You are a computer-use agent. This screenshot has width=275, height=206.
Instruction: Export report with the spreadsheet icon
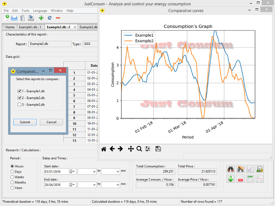tap(250, 179)
